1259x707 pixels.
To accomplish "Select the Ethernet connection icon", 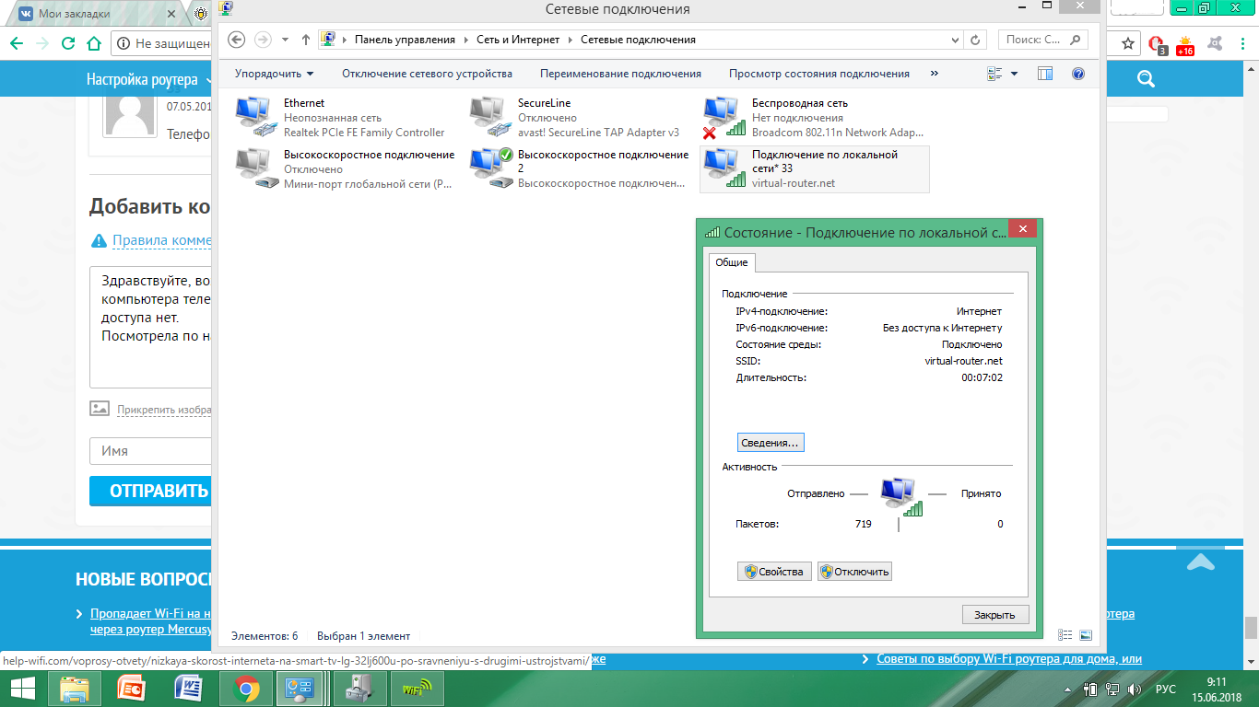I will (255, 118).
